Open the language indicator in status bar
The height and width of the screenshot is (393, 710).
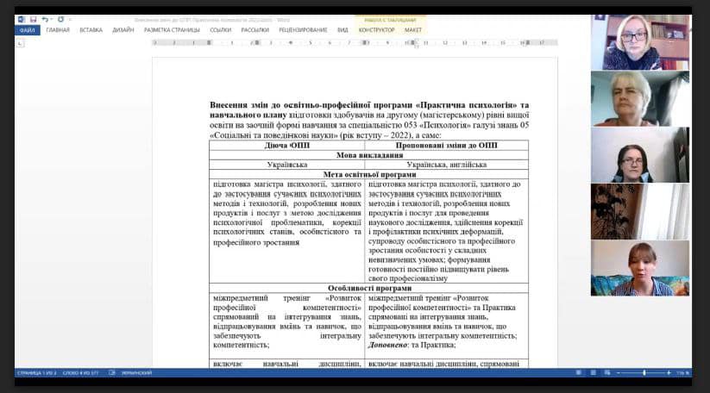pos(136,372)
